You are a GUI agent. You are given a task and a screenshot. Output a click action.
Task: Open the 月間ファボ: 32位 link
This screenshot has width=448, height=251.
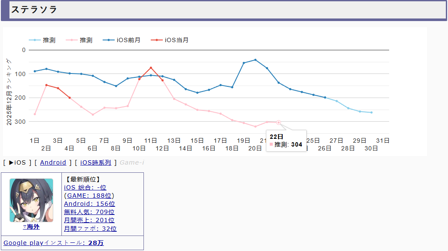point(90,229)
